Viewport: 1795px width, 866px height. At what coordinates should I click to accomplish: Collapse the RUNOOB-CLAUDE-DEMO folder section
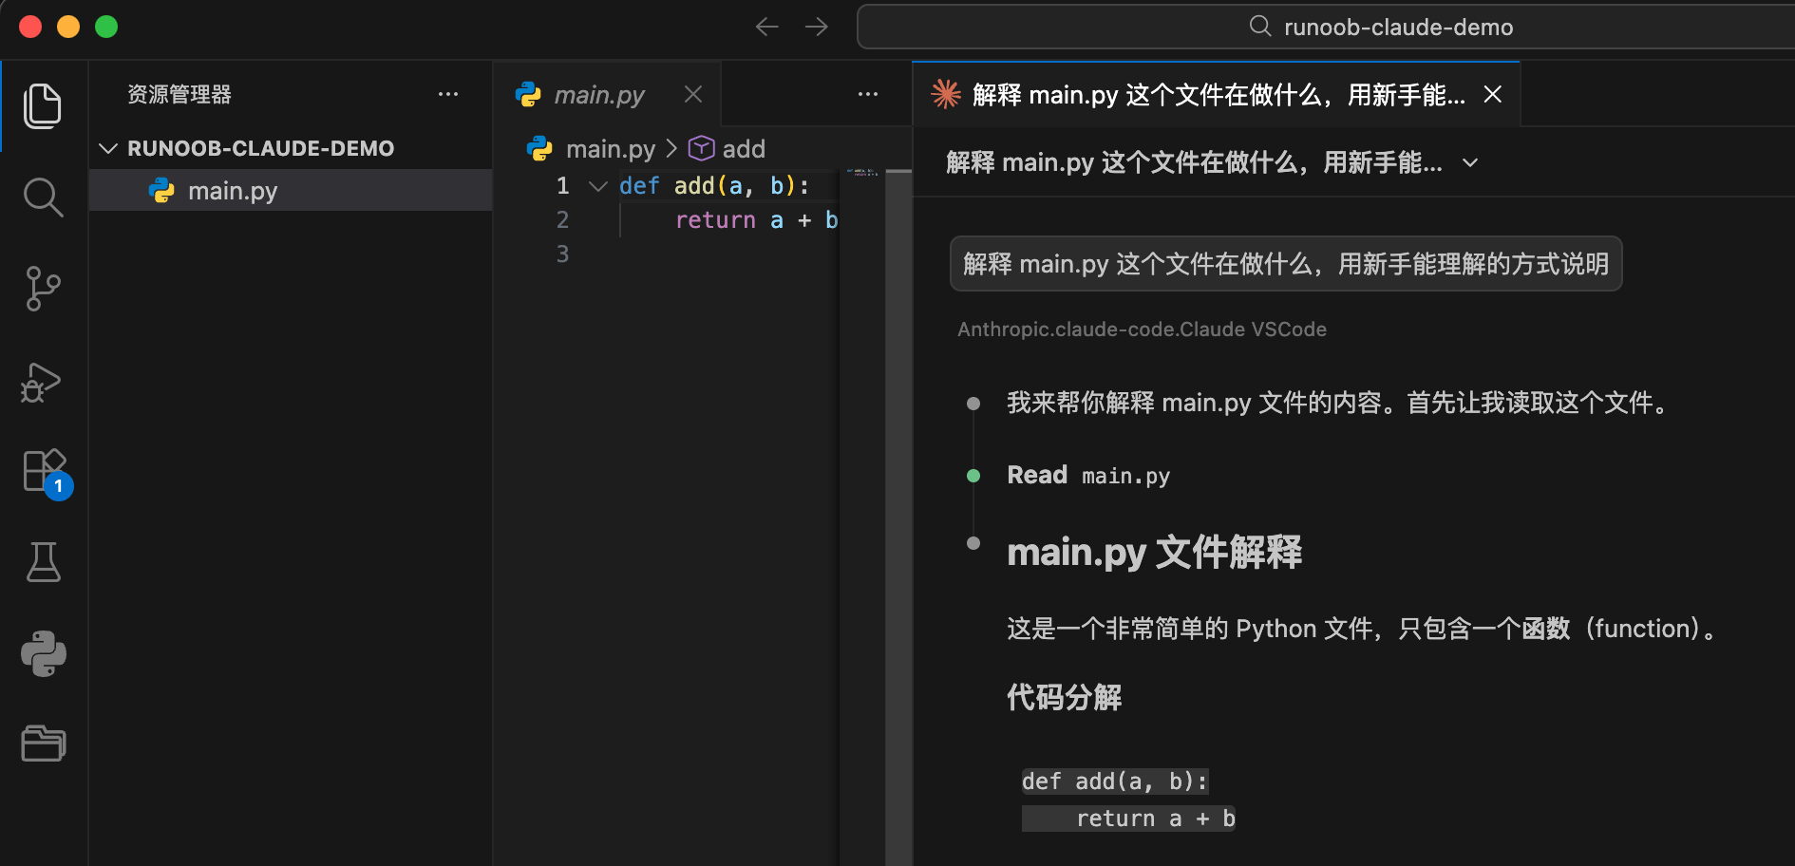tap(108, 149)
